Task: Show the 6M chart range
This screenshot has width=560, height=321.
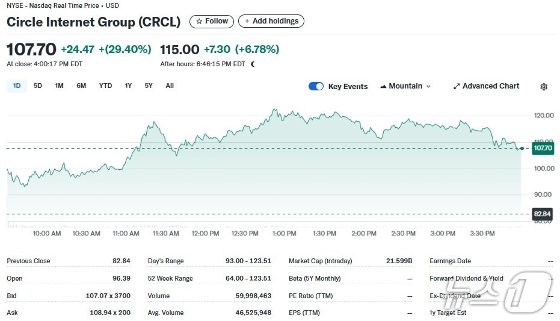Action: (81, 86)
